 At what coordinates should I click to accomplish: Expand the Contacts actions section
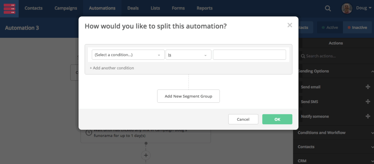pos(334,147)
